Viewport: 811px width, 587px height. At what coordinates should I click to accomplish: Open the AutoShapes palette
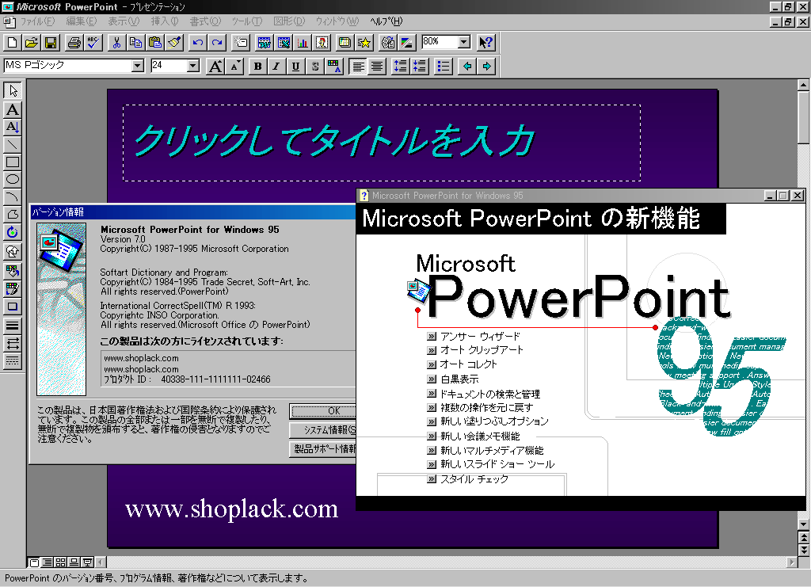13,251
